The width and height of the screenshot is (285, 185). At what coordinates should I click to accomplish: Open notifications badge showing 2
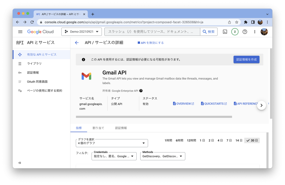[235, 32]
